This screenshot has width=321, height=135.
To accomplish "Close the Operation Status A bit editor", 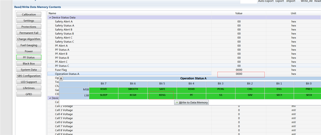I will (x=61, y=78).
